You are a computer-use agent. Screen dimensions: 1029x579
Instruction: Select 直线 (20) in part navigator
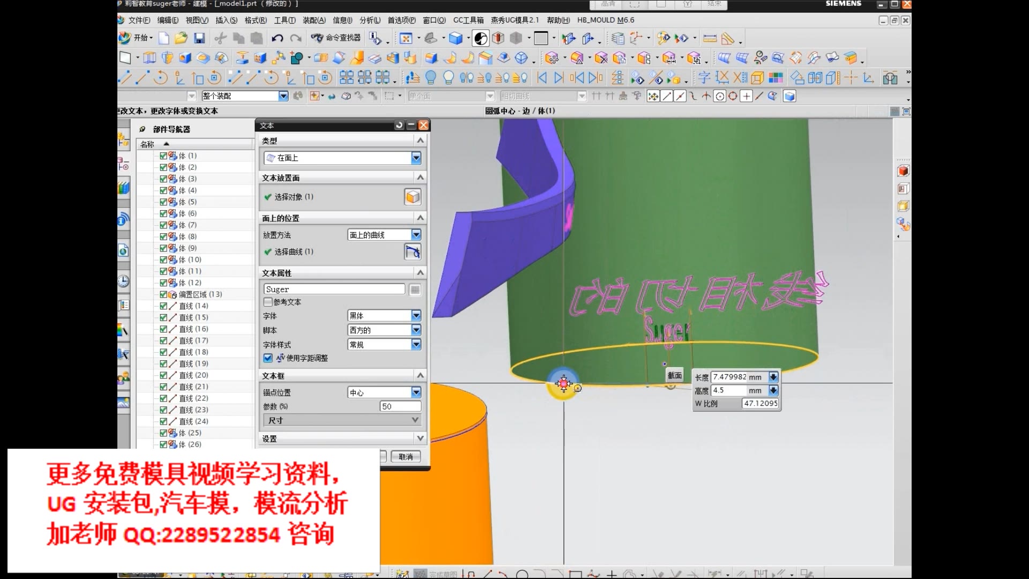(193, 375)
